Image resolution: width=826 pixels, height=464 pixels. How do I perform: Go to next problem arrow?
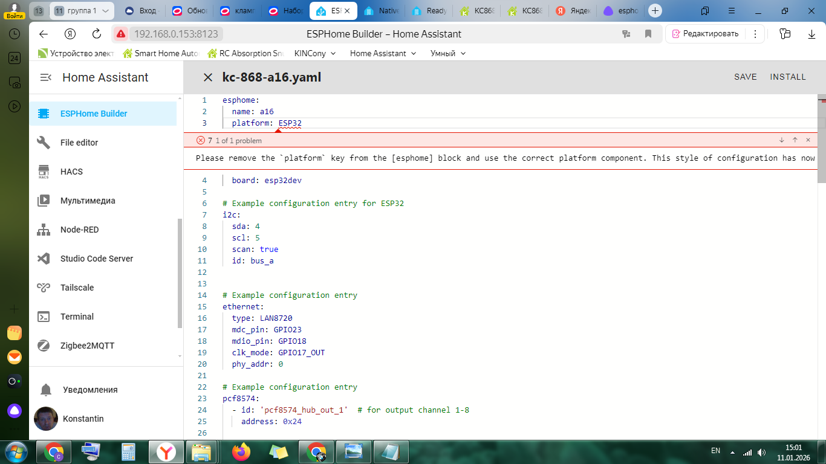click(781, 140)
